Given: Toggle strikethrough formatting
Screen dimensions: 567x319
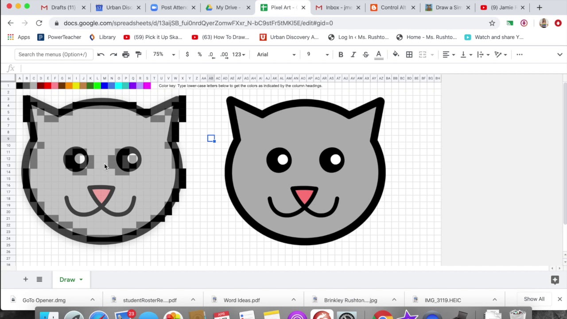Looking at the screenshot, I should click(365, 54).
